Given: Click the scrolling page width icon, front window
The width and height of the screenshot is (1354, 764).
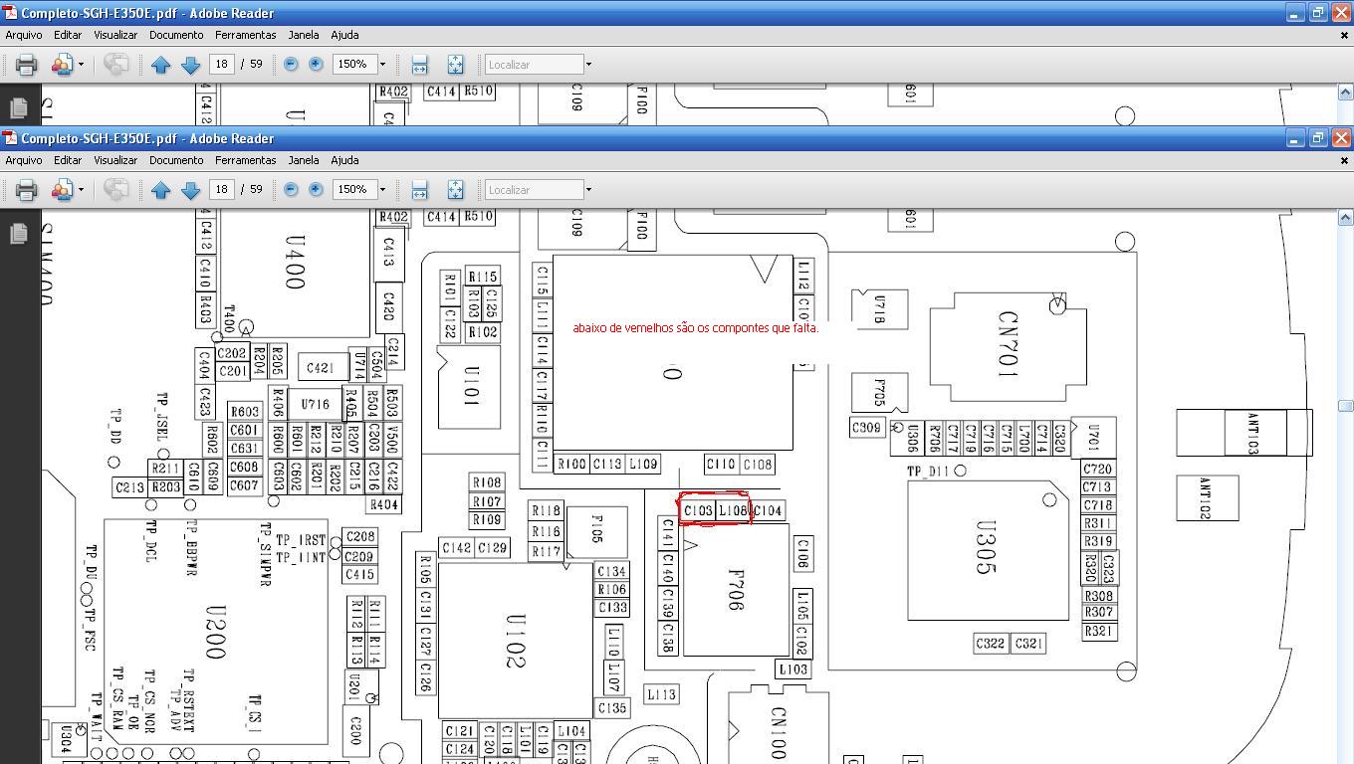Looking at the screenshot, I should tap(419, 190).
